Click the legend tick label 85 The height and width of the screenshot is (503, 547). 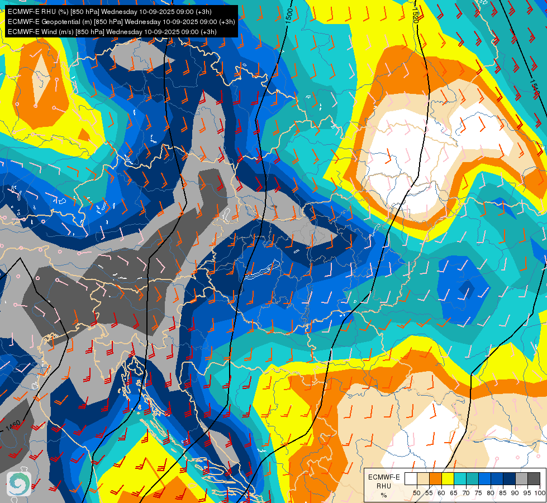click(503, 493)
